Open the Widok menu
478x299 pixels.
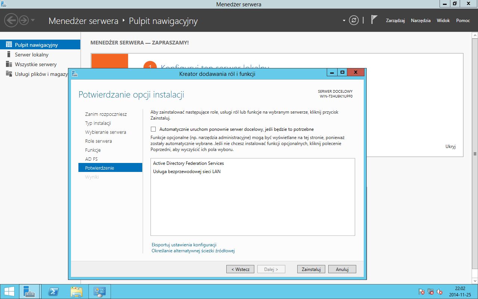pos(443,21)
